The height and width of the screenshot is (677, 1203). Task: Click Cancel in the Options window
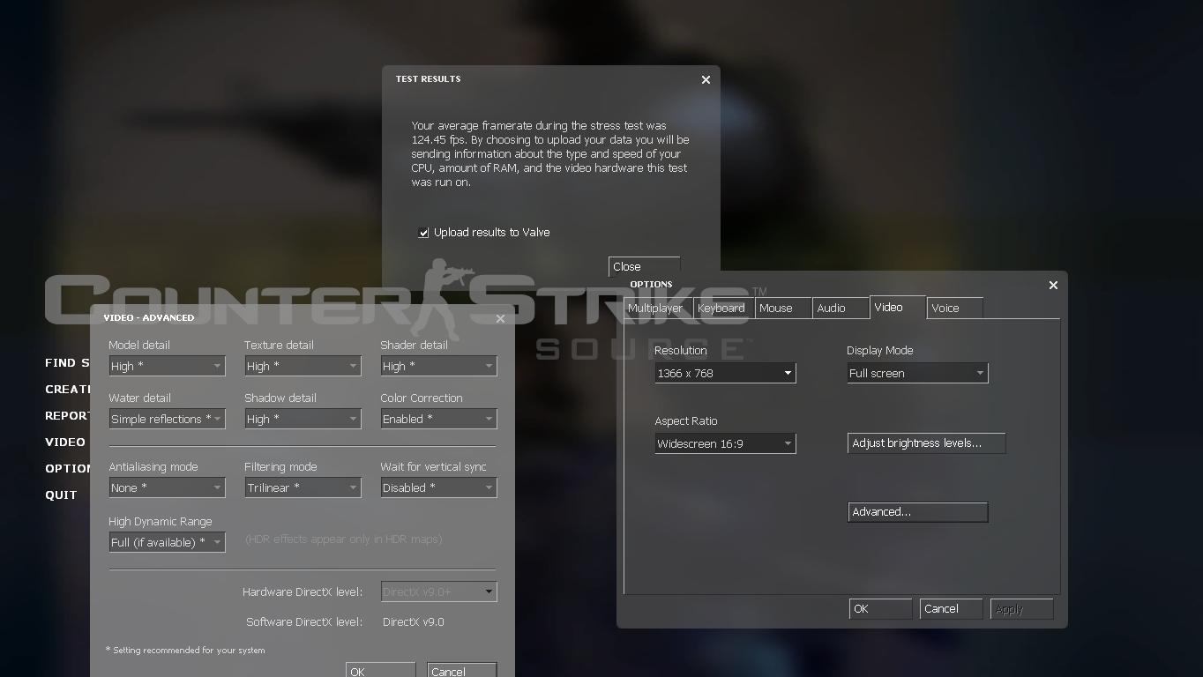(x=951, y=609)
